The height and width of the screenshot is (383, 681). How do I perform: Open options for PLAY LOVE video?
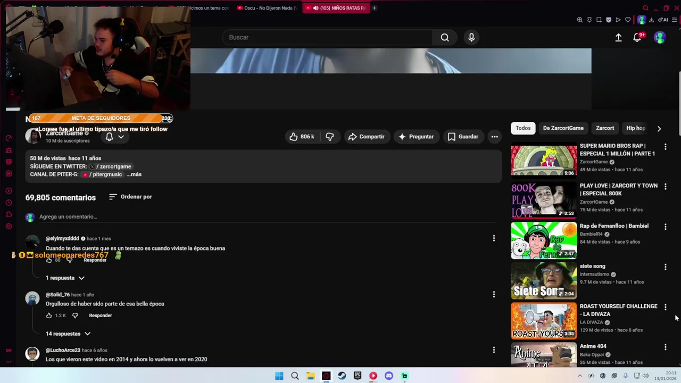tap(665, 186)
